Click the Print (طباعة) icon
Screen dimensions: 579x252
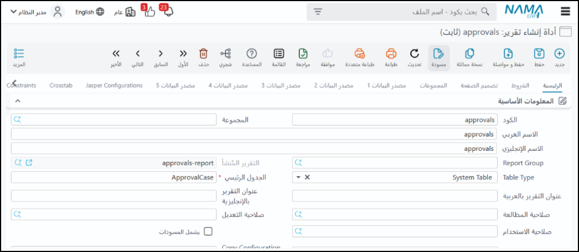point(391,54)
